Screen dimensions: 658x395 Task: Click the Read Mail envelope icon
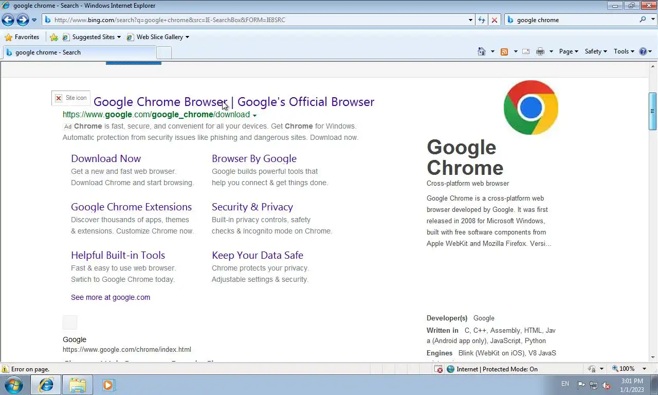(x=526, y=51)
